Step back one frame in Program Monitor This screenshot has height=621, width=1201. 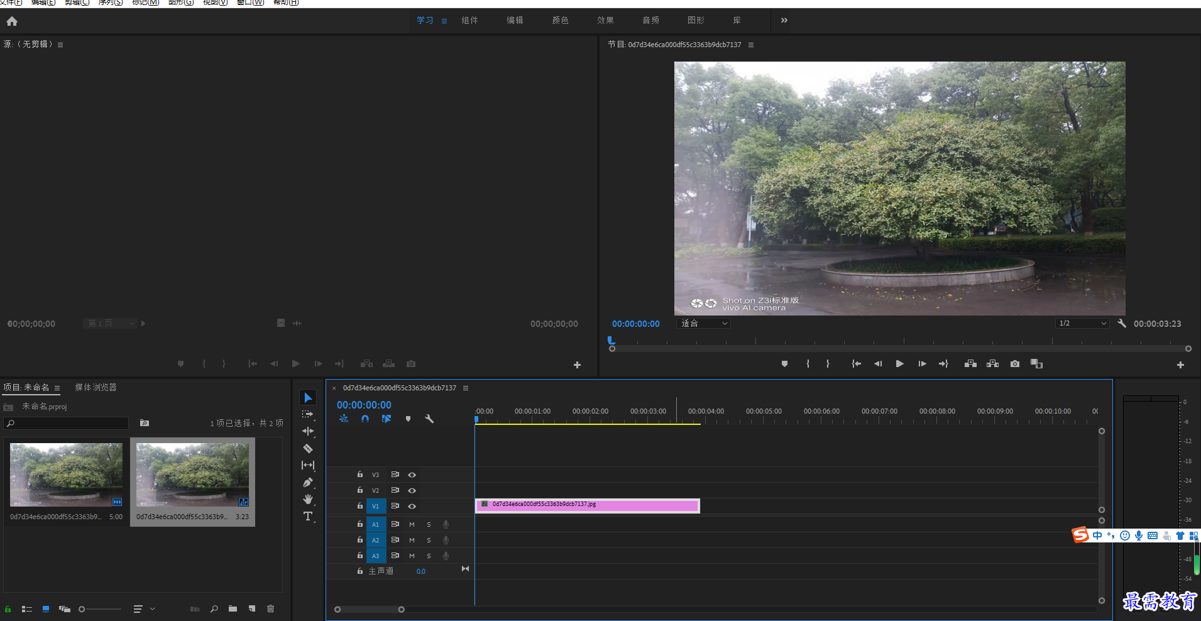(878, 364)
